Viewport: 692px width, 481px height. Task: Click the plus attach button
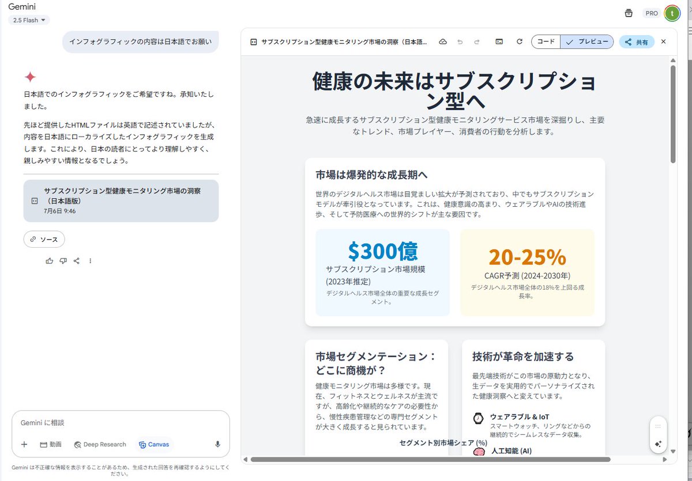(x=24, y=444)
